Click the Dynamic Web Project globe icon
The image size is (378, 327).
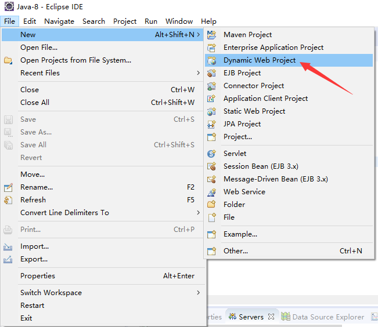[x=211, y=60]
